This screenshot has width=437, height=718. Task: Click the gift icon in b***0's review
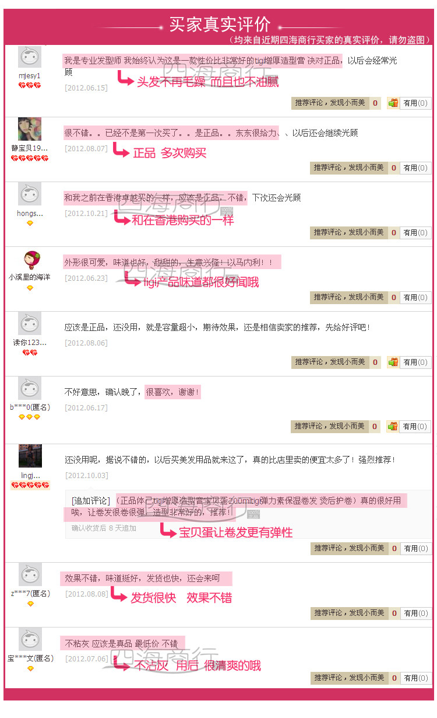pyautogui.click(x=393, y=426)
